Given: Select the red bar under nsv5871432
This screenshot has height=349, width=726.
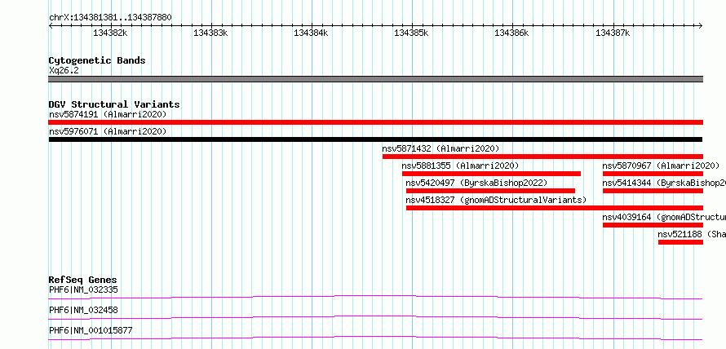Looking at the screenshot, I should coord(542,157).
